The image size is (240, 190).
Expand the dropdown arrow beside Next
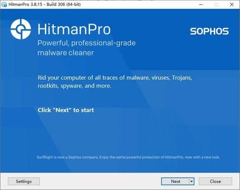click(x=192, y=181)
